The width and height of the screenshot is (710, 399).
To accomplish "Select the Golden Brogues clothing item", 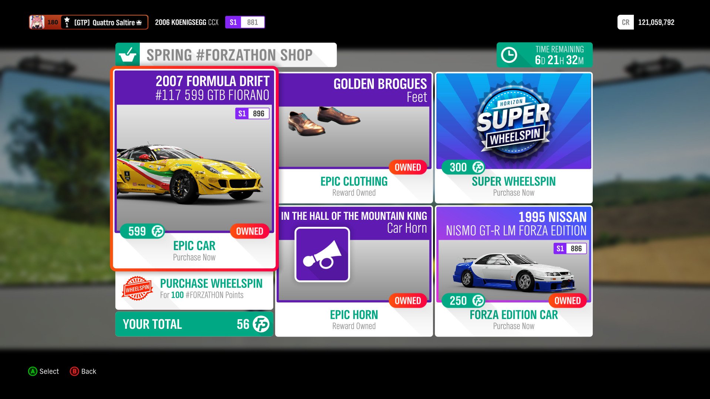I will tap(354, 137).
